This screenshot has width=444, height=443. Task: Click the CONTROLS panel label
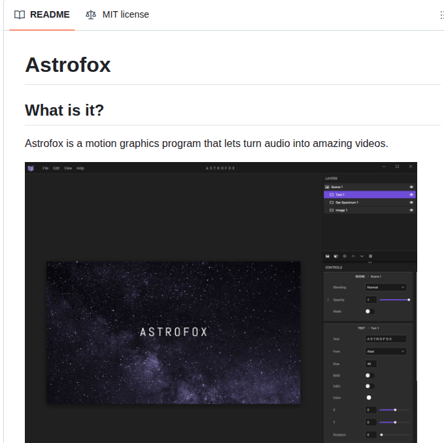(x=333, y=268)
